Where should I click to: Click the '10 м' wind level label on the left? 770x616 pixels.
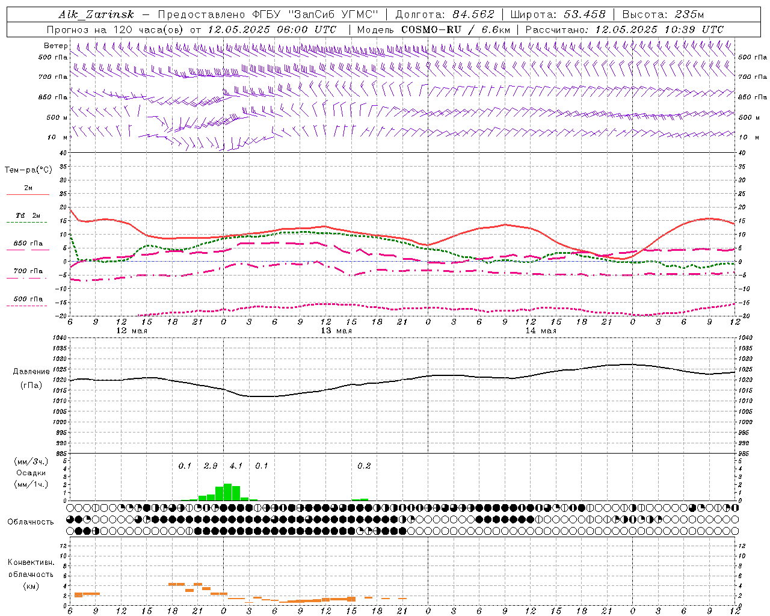57,137
